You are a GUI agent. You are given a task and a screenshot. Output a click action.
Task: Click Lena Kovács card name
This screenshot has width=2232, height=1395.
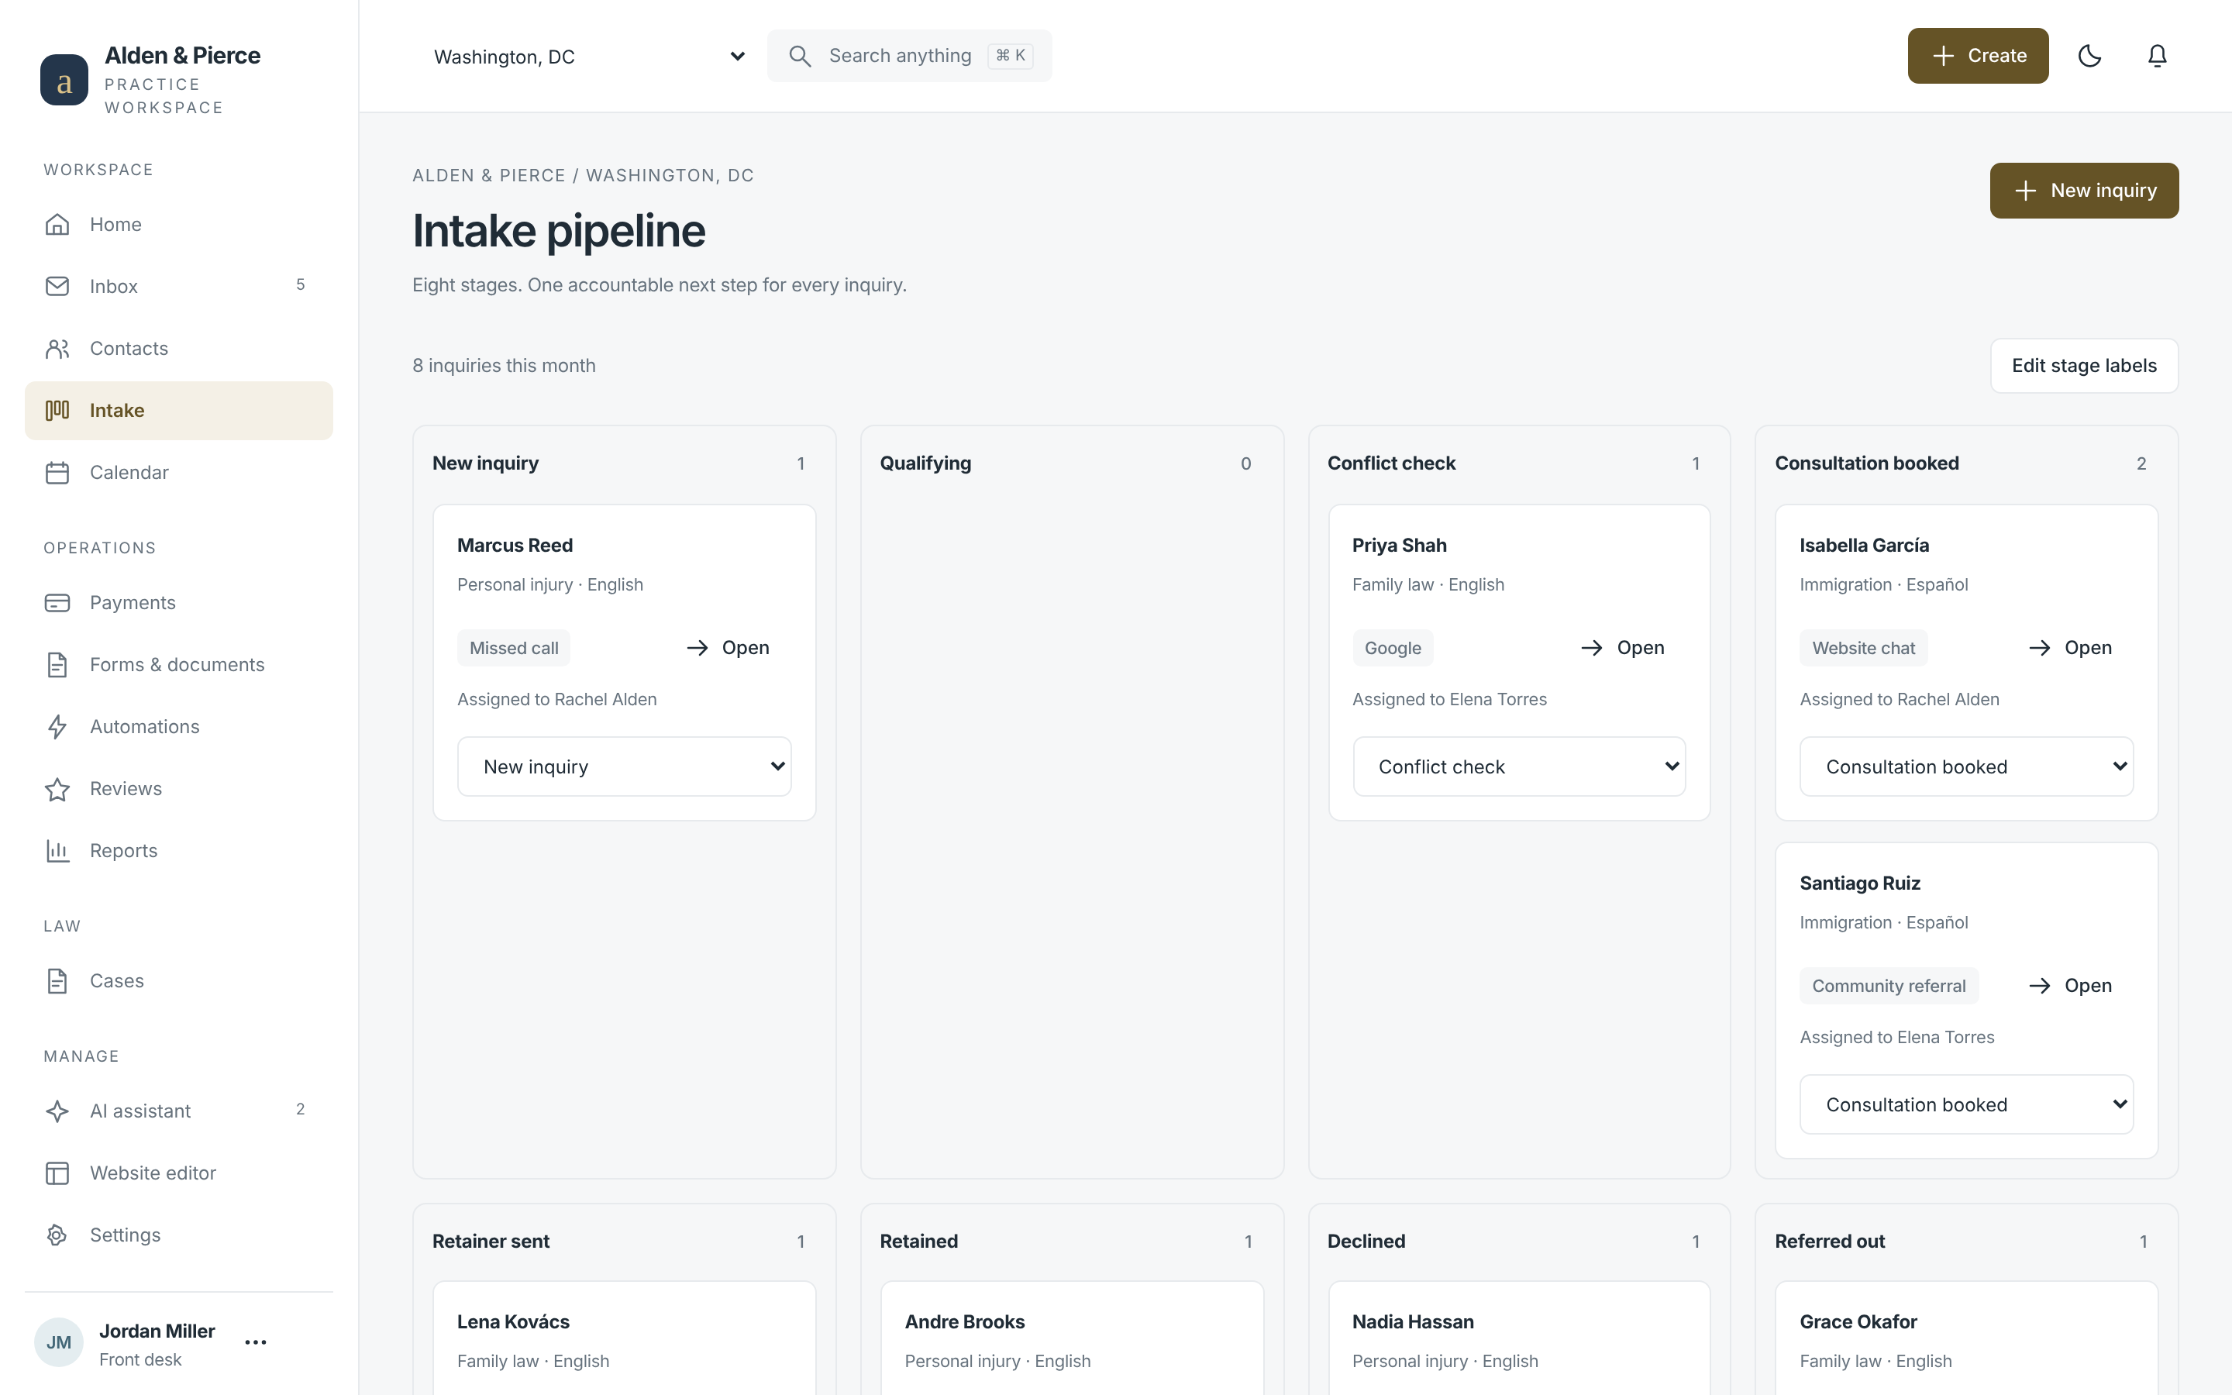[514, 1321]
